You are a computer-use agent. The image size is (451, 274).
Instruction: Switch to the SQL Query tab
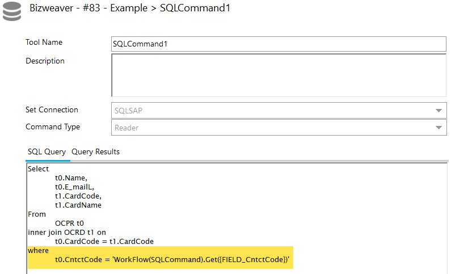click(47, 152)
